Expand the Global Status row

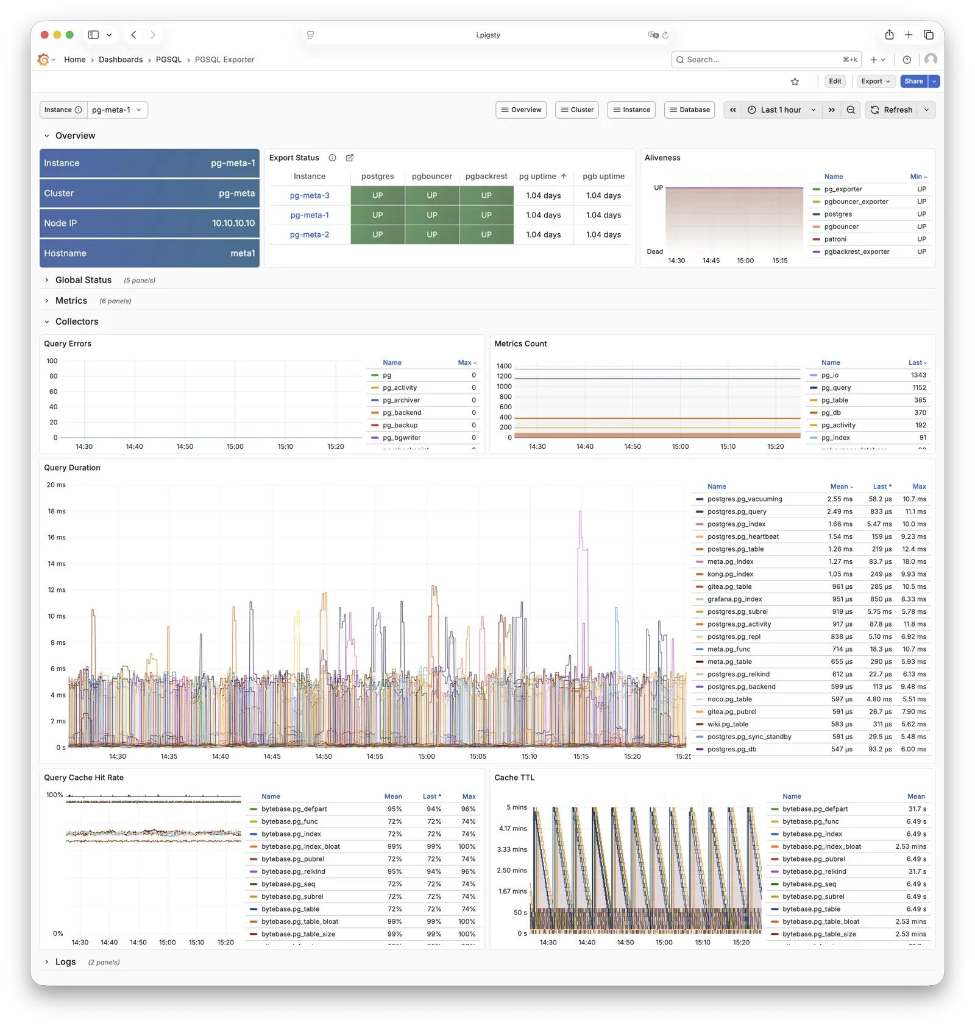tap(83, 280)
